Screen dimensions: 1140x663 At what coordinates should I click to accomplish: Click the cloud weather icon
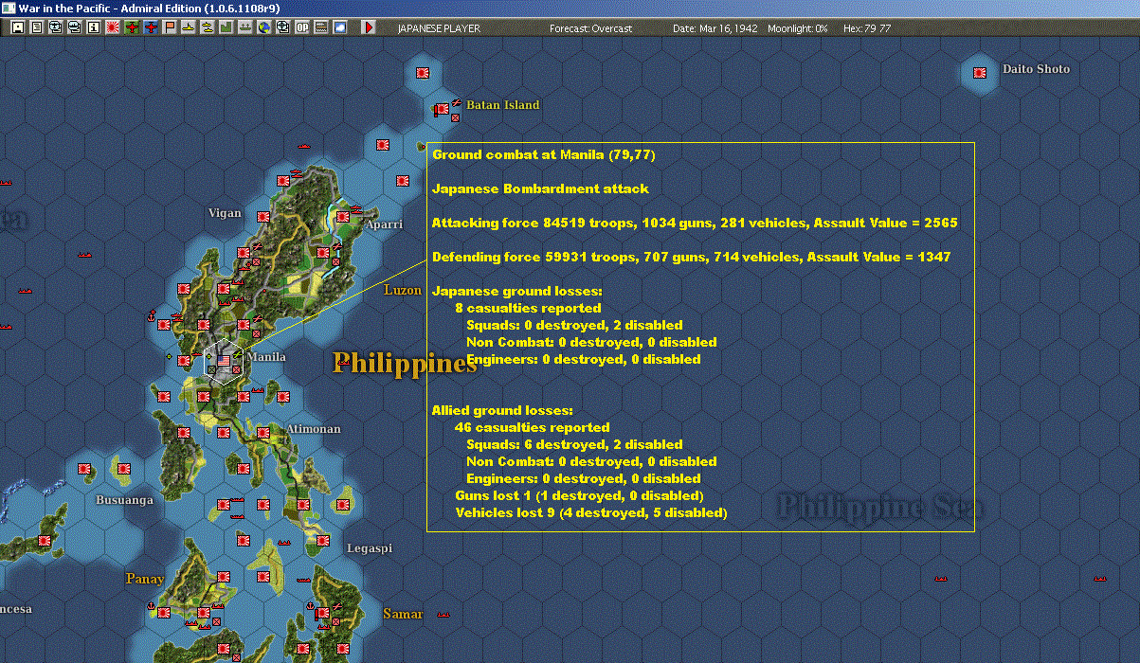(340, 28)
